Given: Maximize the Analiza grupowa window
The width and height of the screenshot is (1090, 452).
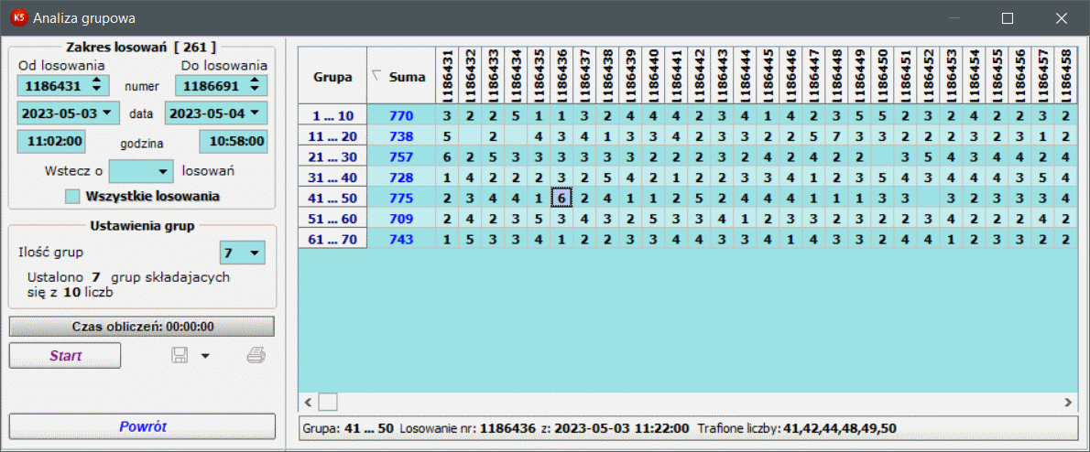Looking at the screenshot, I should click(1008, 18).
